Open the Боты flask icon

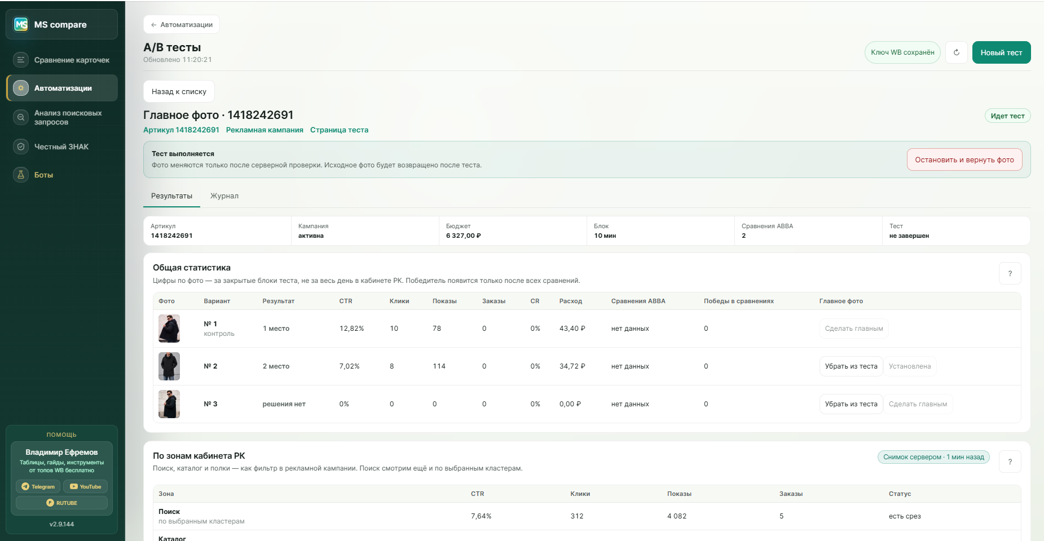point(21,175)
